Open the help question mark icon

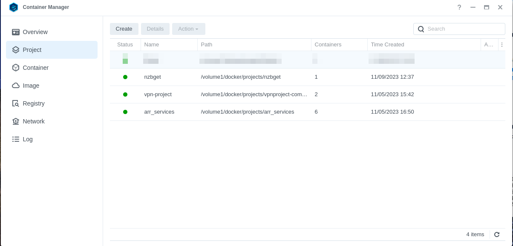459,7
